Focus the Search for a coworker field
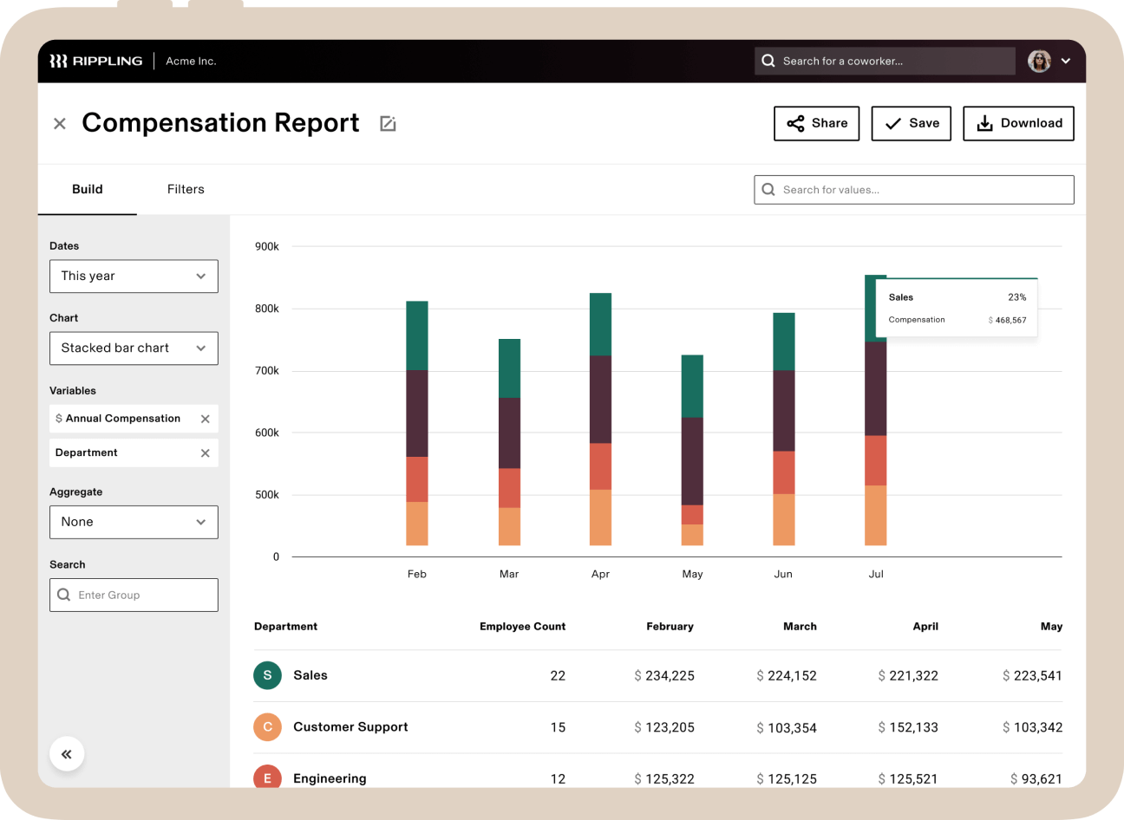The height and width of the screenshot is (820, 1124). pyautogui.click(x=885, y=61)
